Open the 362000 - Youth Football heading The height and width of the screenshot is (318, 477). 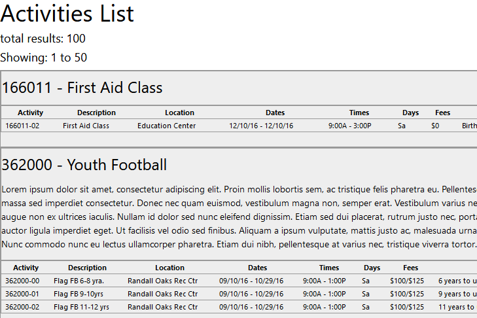(x=84, y=164)
